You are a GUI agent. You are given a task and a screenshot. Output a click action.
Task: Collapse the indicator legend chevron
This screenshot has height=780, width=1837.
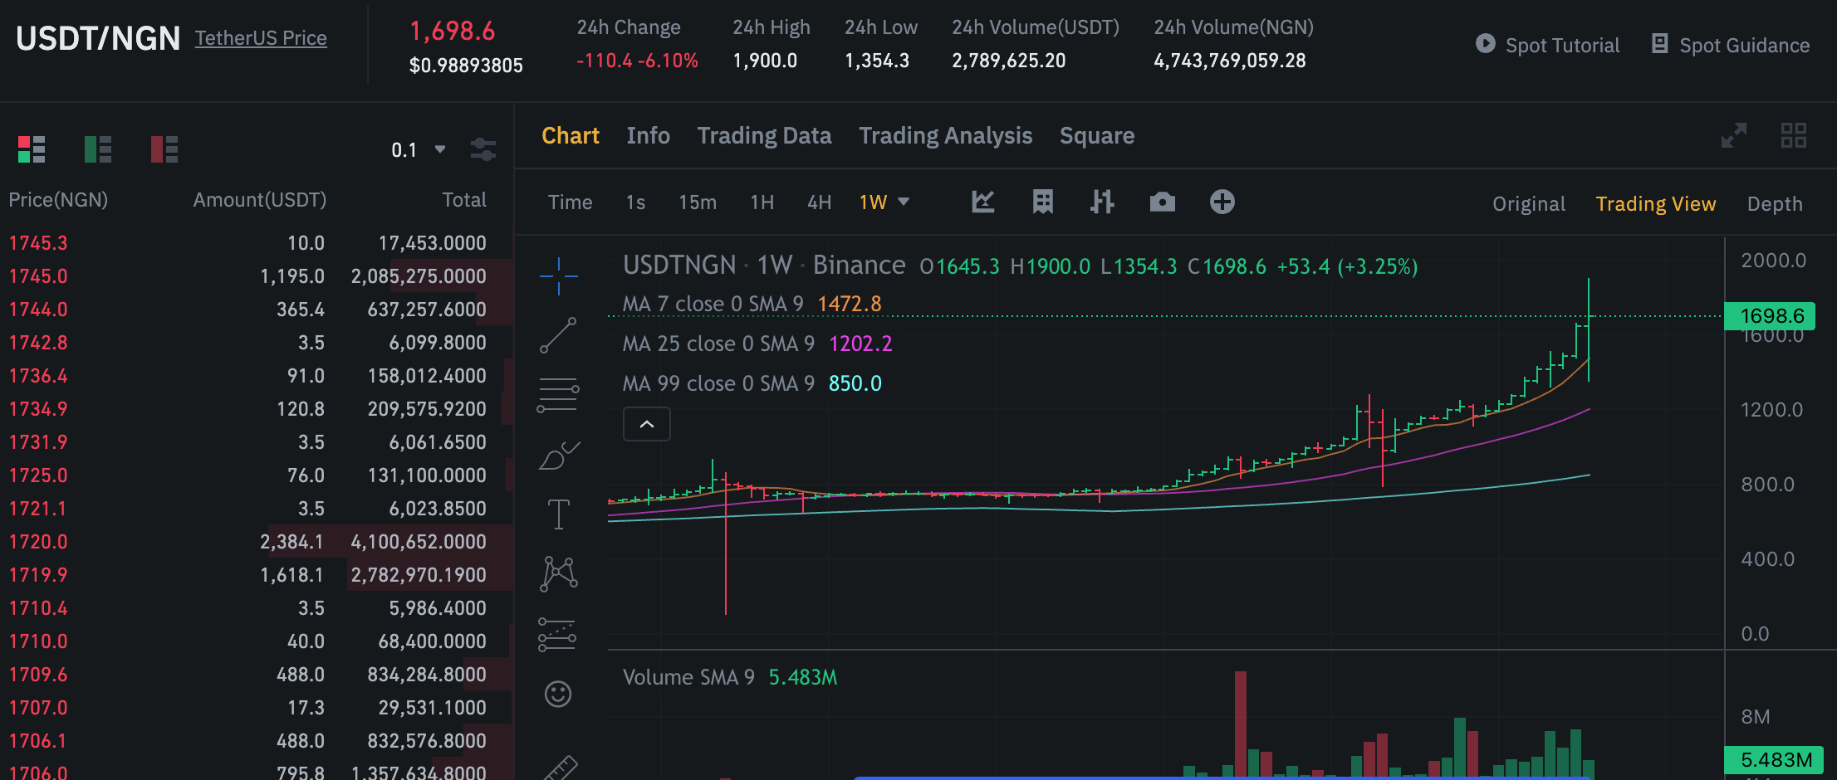(647, 424)
